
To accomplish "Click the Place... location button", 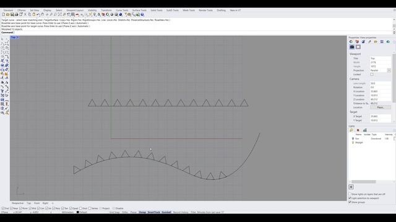I will coord(381,107).
